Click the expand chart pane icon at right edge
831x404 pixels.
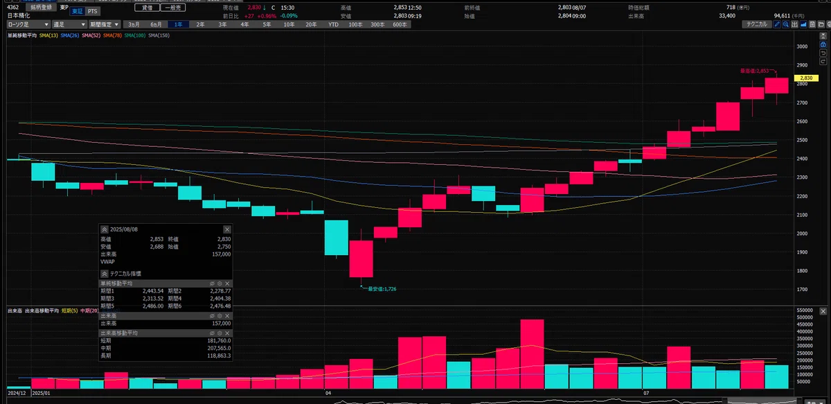[823, 36]
